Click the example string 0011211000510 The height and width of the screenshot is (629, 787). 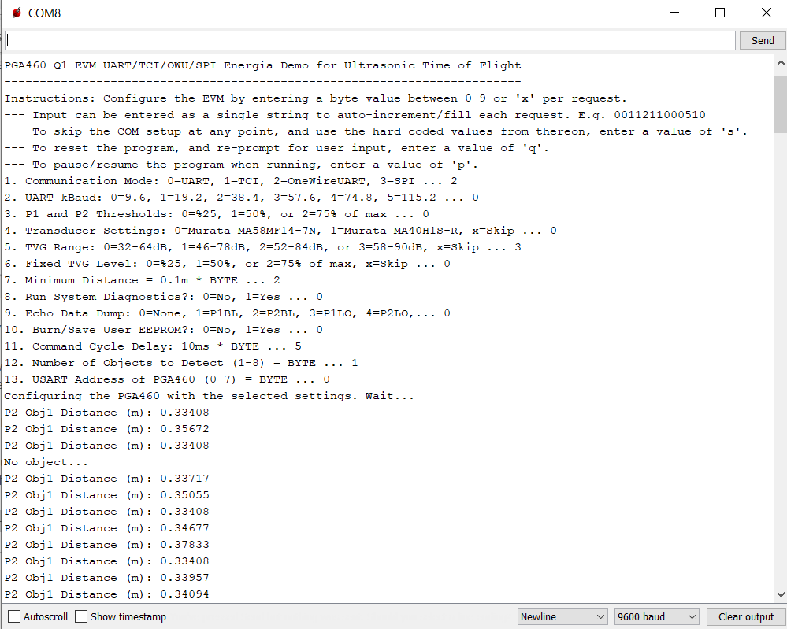[x=659, y=115]
